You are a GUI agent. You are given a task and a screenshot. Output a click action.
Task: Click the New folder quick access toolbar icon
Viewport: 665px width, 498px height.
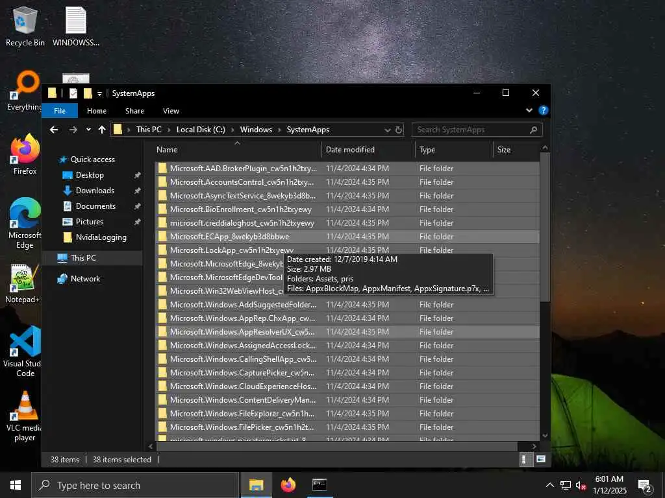pyautogui.click(x=88, y=93)
